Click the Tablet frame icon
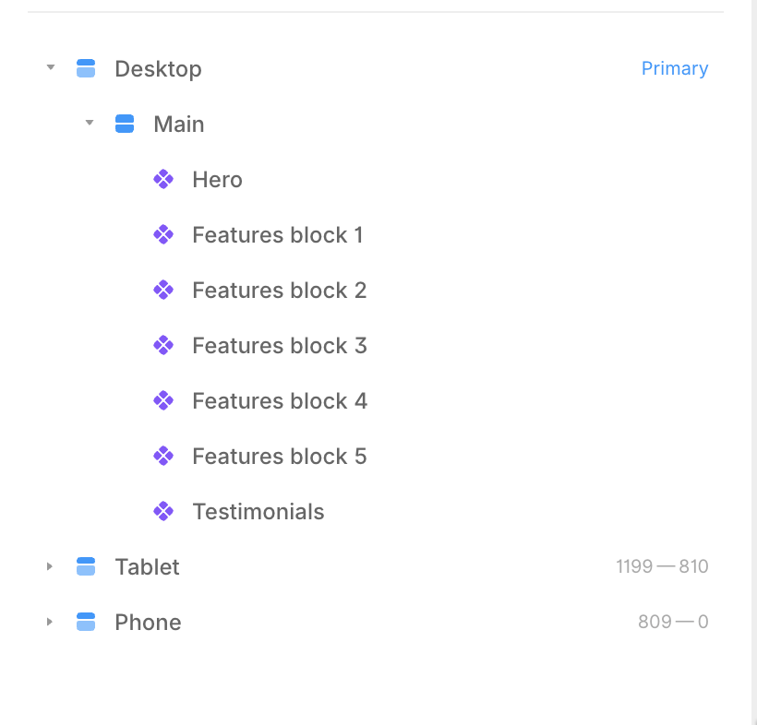Image resolution: width=757 pixels, height=725 pixels. [x=86, y=566]
